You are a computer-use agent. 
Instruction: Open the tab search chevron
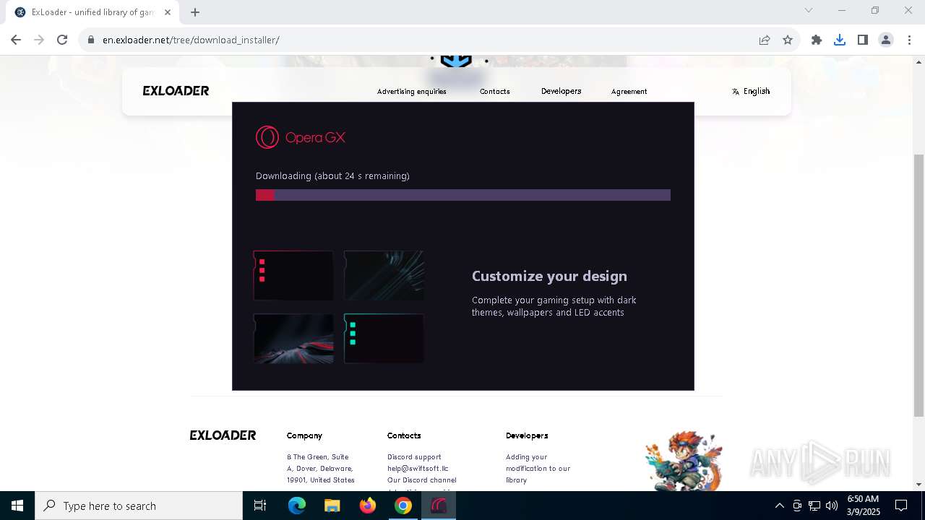pyautogui.click(x=809, y=10)
